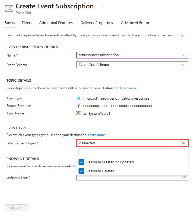Collapse the Filter to Event Types dropdown
This screenshot has height=216, width=194.
pyautogui.click(x=132, y=143)
